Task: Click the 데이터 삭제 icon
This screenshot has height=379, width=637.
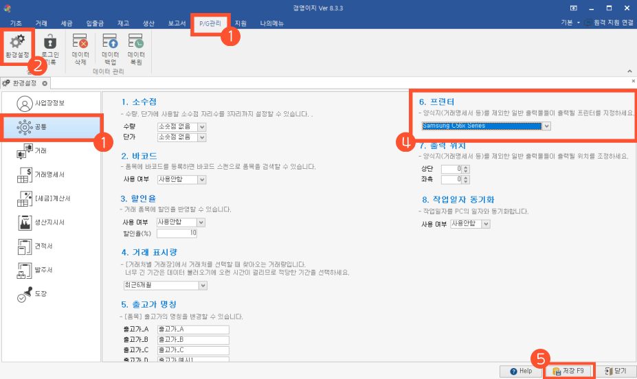Action: [x=80, y=48]
